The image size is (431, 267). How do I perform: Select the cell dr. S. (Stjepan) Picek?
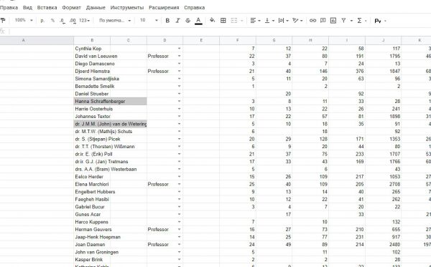coord(92,139)
